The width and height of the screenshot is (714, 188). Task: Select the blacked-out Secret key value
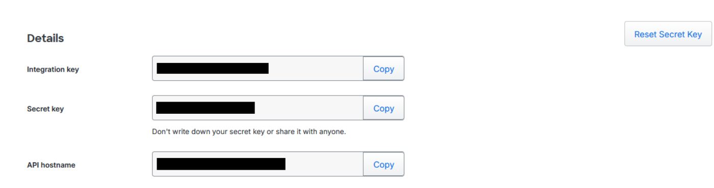pos(206,108)
